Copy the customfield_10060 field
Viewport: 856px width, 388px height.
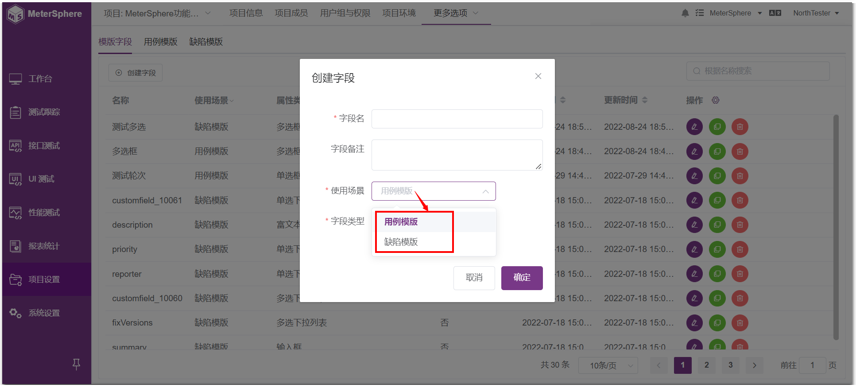pyautogui.click(x=717, y=298)
